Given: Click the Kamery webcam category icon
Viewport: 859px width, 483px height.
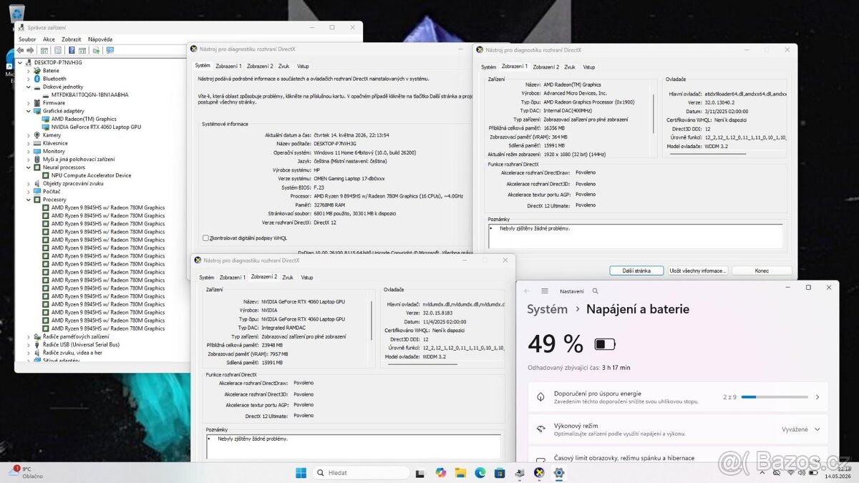Looking at the screenshot, I should tap(37, 135).
